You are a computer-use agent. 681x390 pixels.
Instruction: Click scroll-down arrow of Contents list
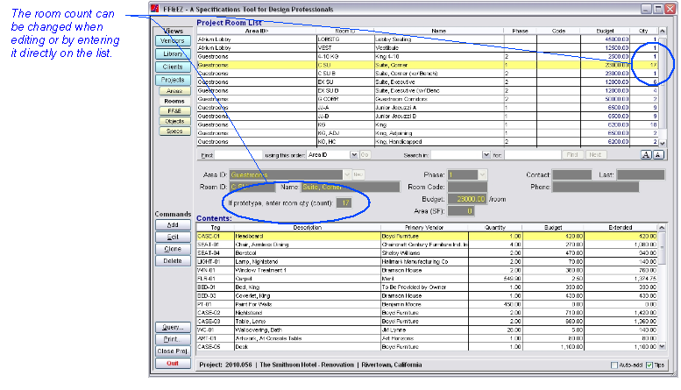pyautogui.click(x=662, y=346)
